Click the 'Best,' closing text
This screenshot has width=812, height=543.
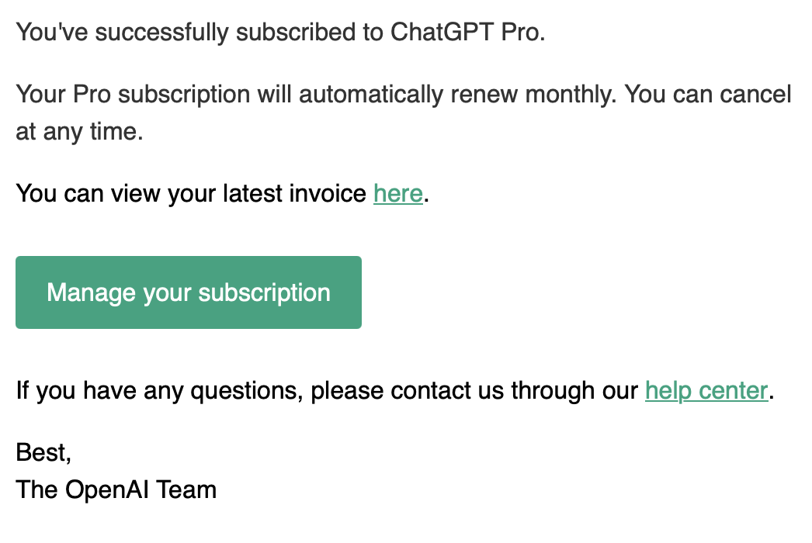(x=43, y=452)
